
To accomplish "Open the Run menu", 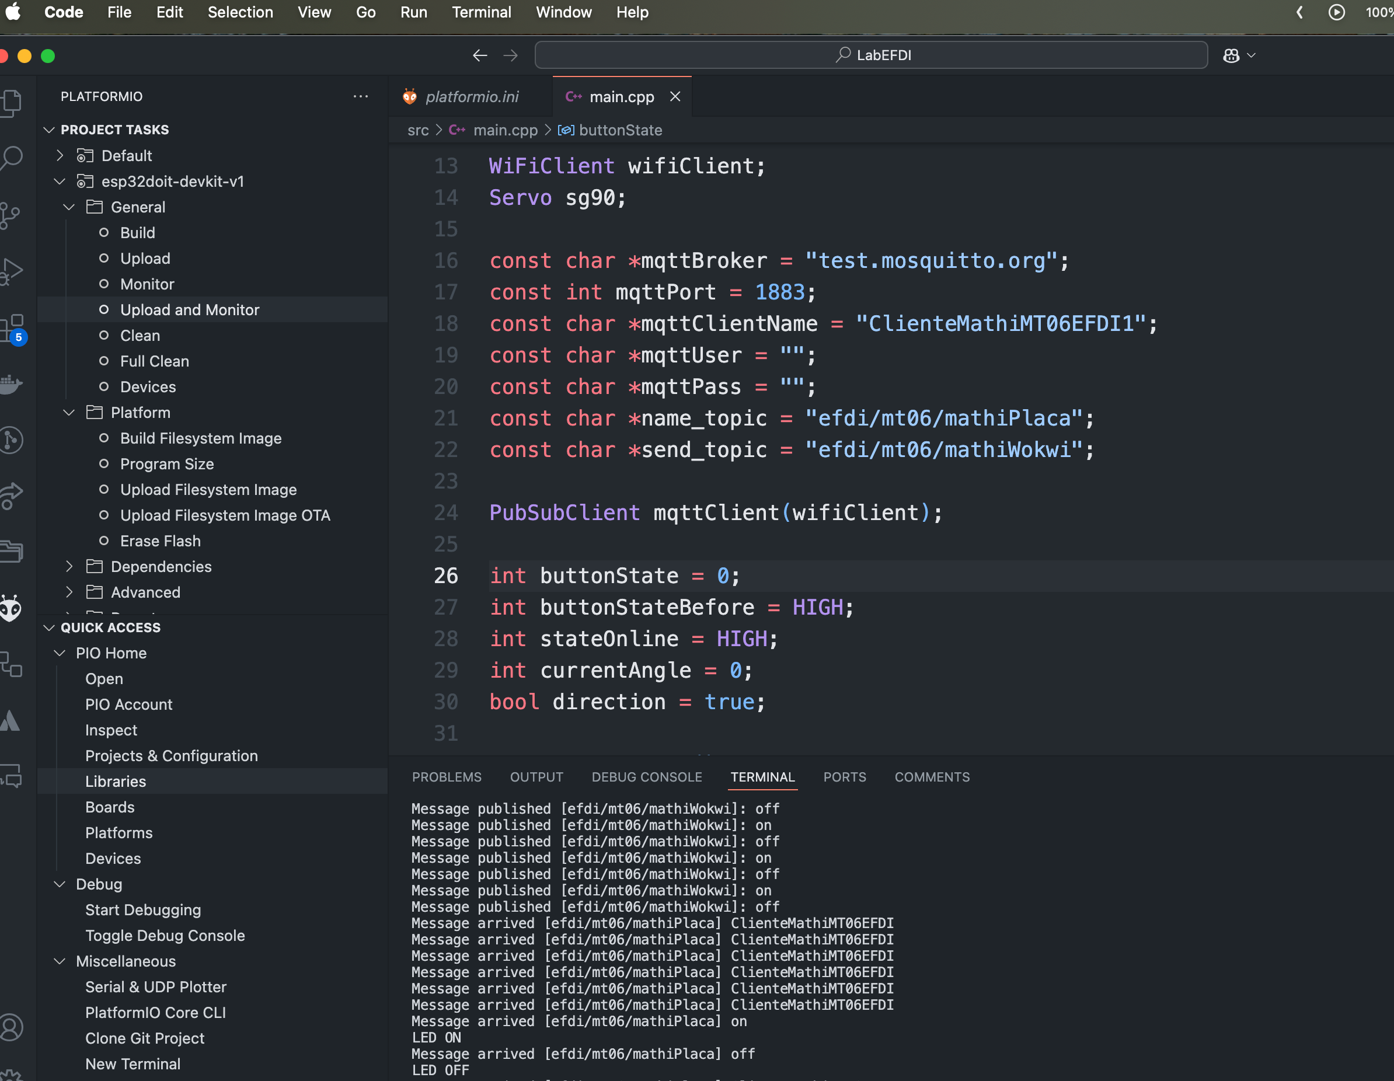I will tap(414, 12).
